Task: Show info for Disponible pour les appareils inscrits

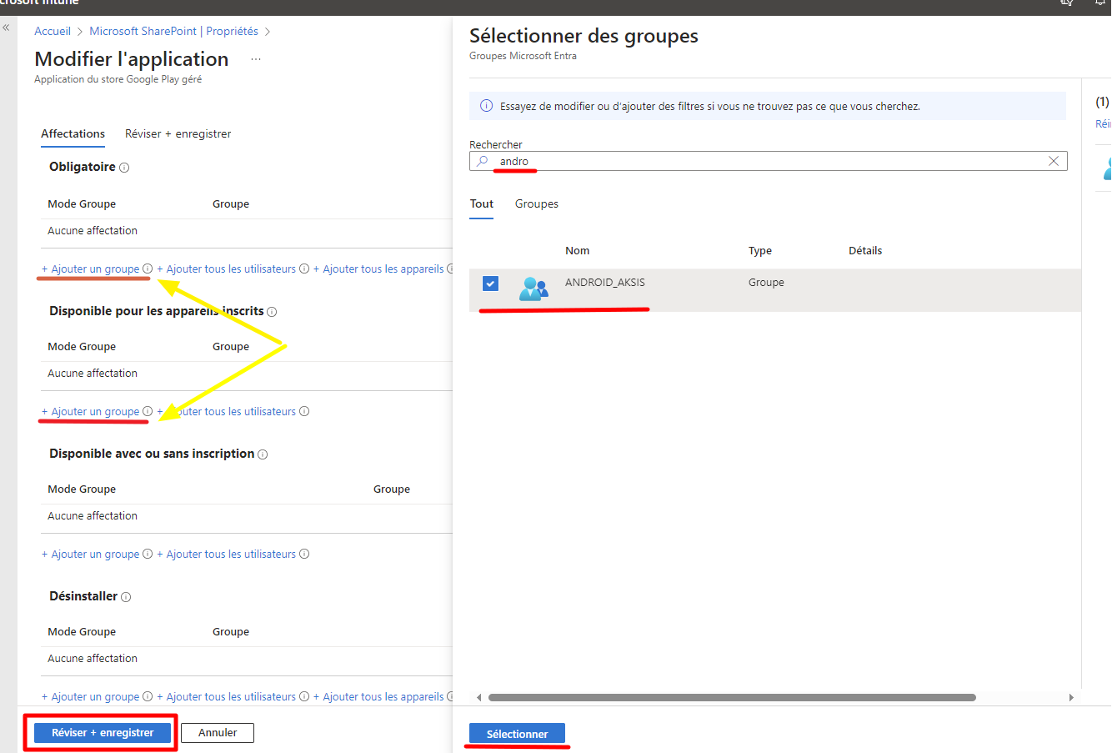Action: [x=272, y=312]
